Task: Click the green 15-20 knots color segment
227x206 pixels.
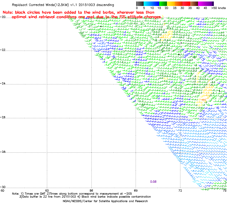Action: point(163,4)
